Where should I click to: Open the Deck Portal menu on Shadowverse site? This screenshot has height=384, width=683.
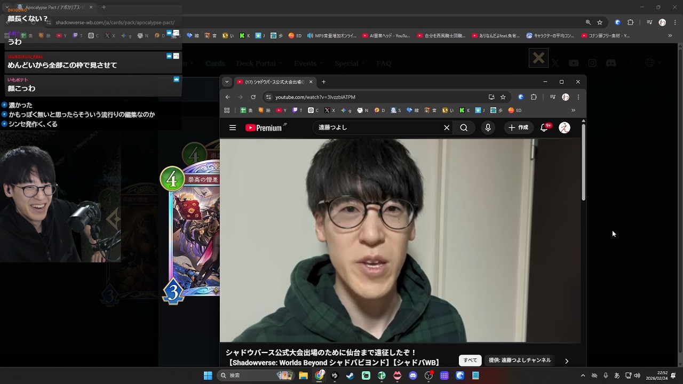click(x=259, y=63)
